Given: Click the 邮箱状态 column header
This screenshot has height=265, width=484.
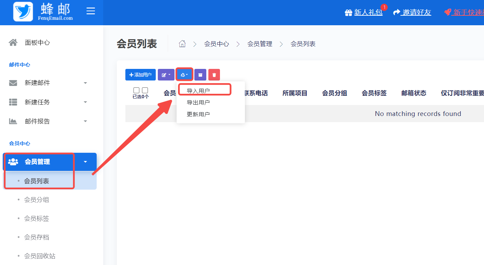Looking at the screenshot, I should coord(414,93).
